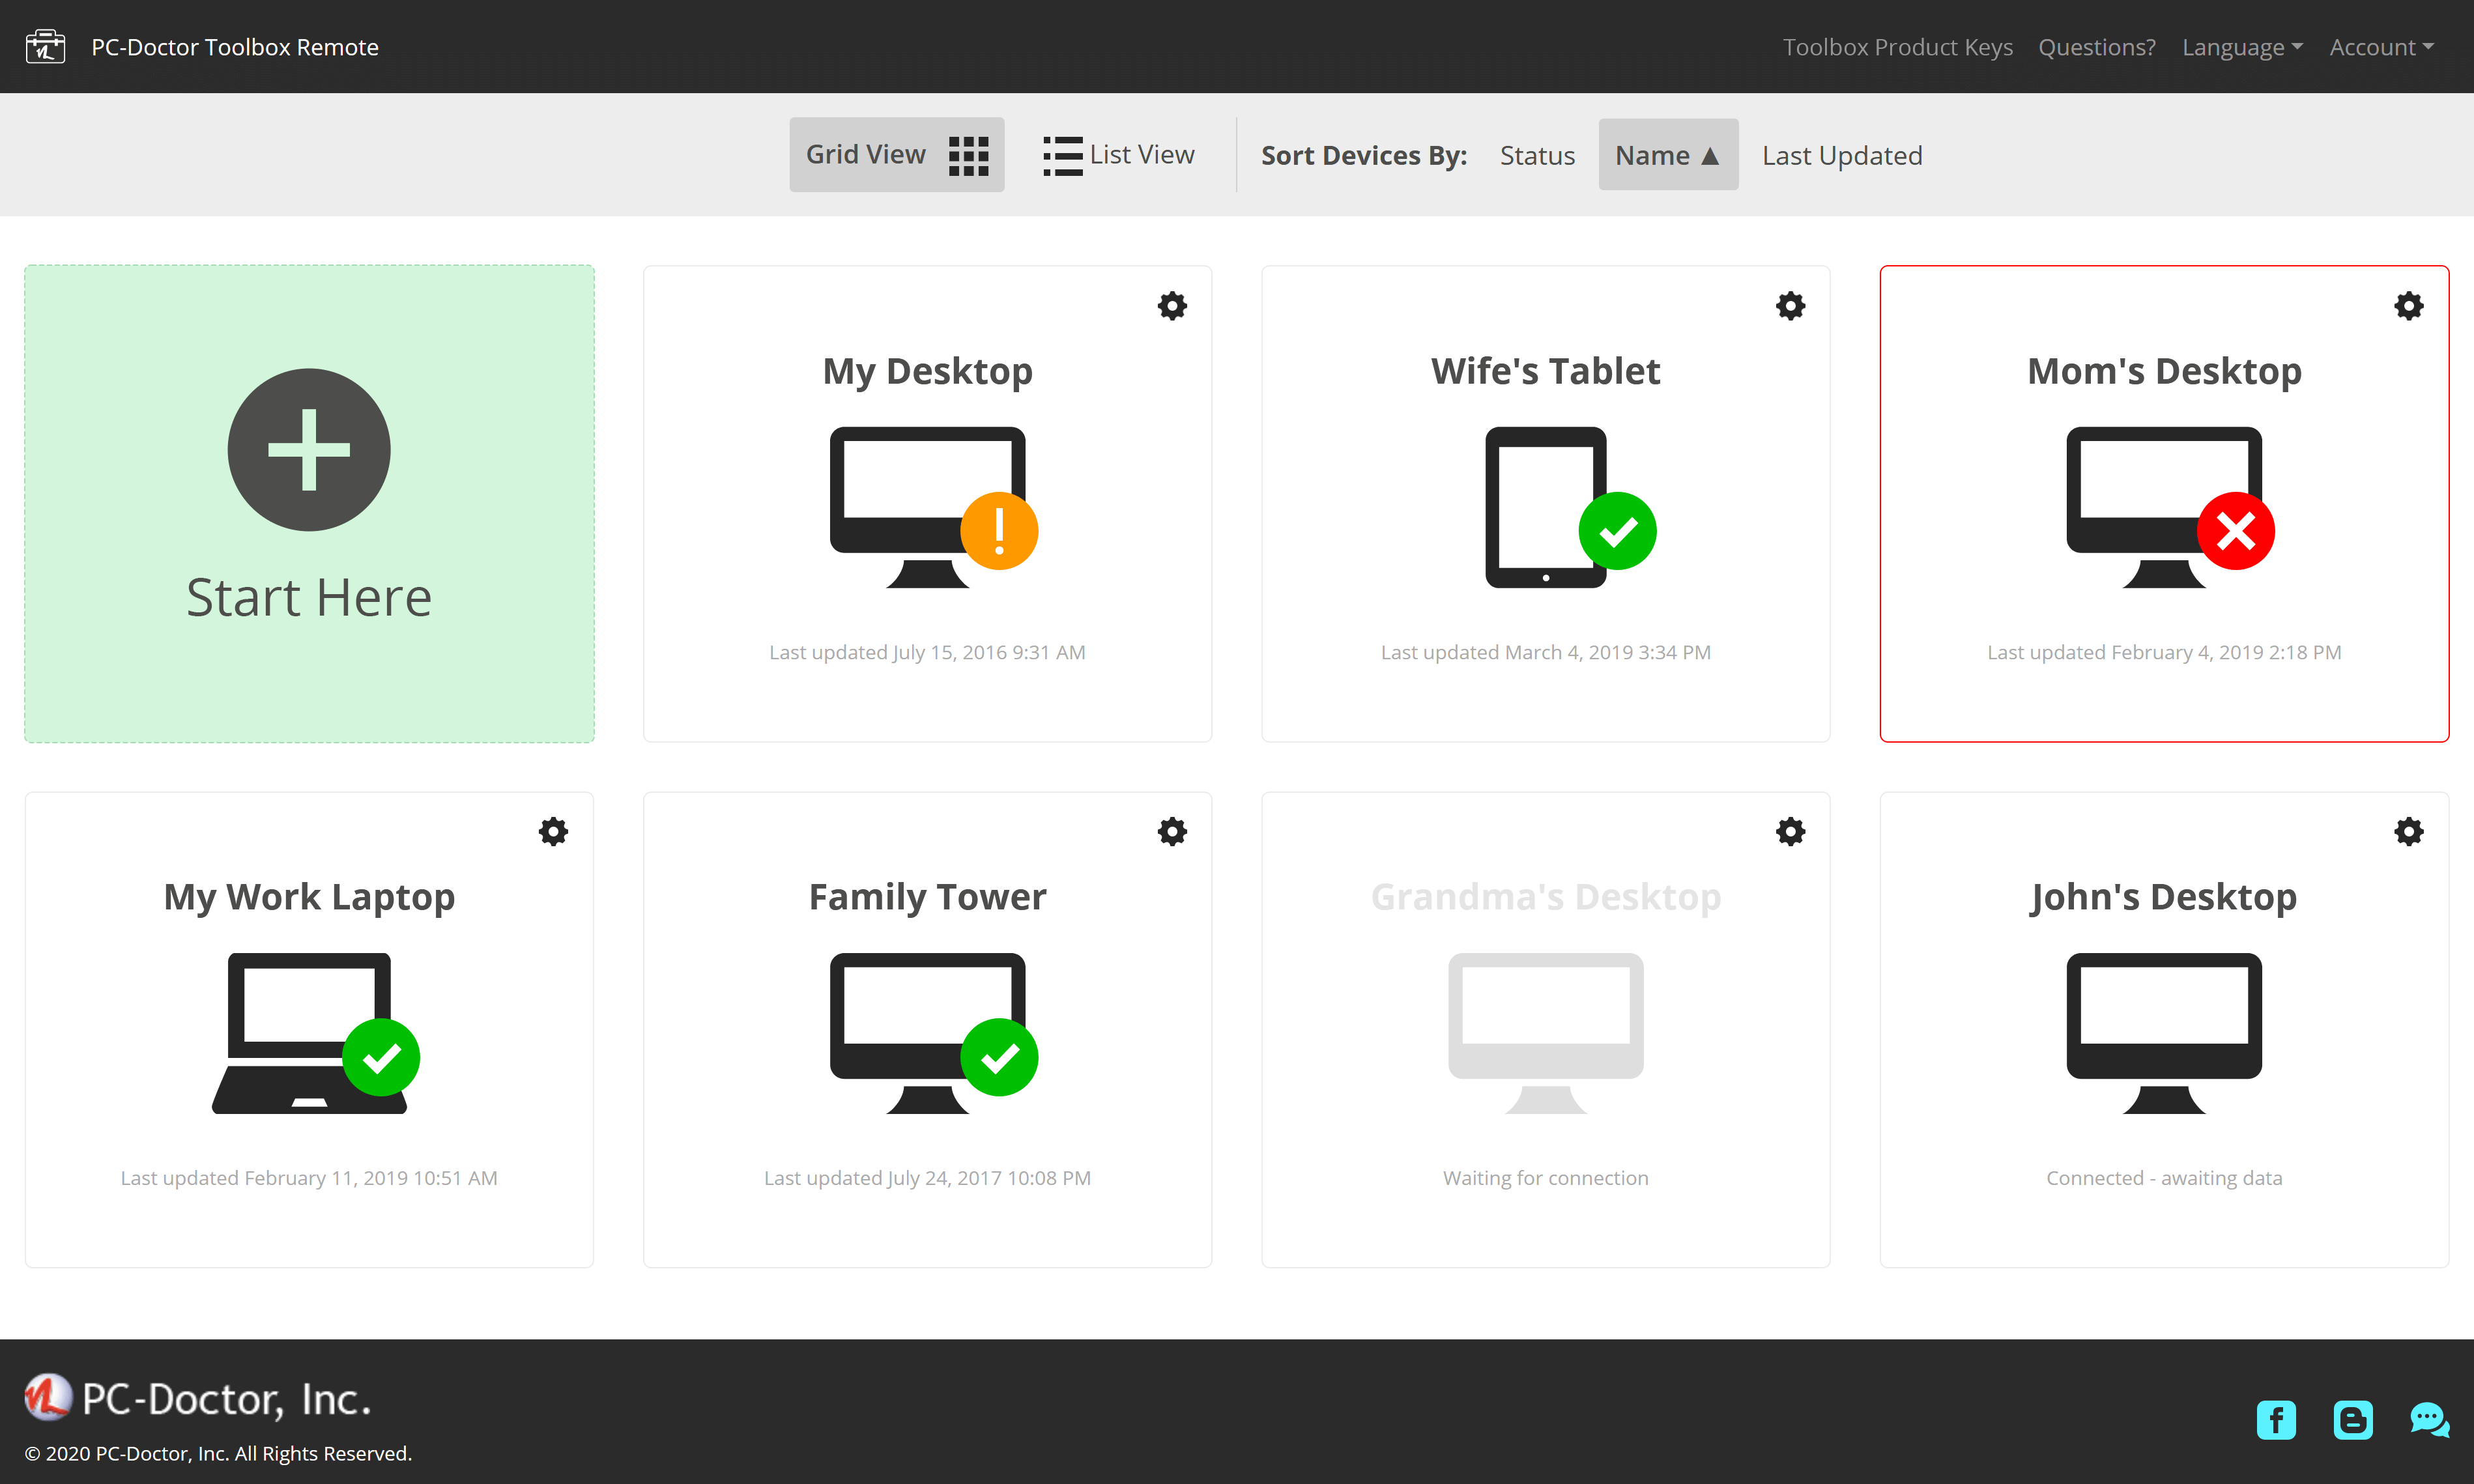Open Toolbox Product Keys page
Image resolution: width=2474 pixels, height=1484 pixels.
[1897, 47]
